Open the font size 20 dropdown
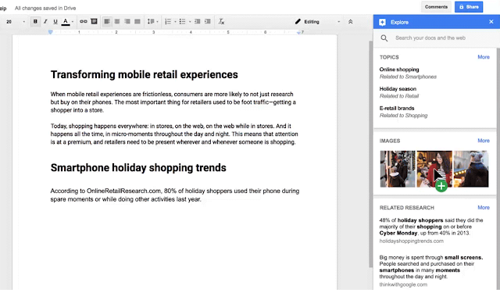The image size is (500, 293). 16,22
